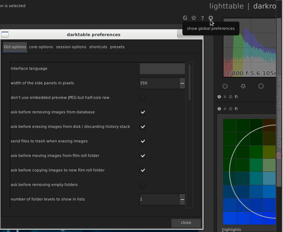Toggle image grouping with the G icon
This screenshot has width=283, height=232.
pos(185,18)
